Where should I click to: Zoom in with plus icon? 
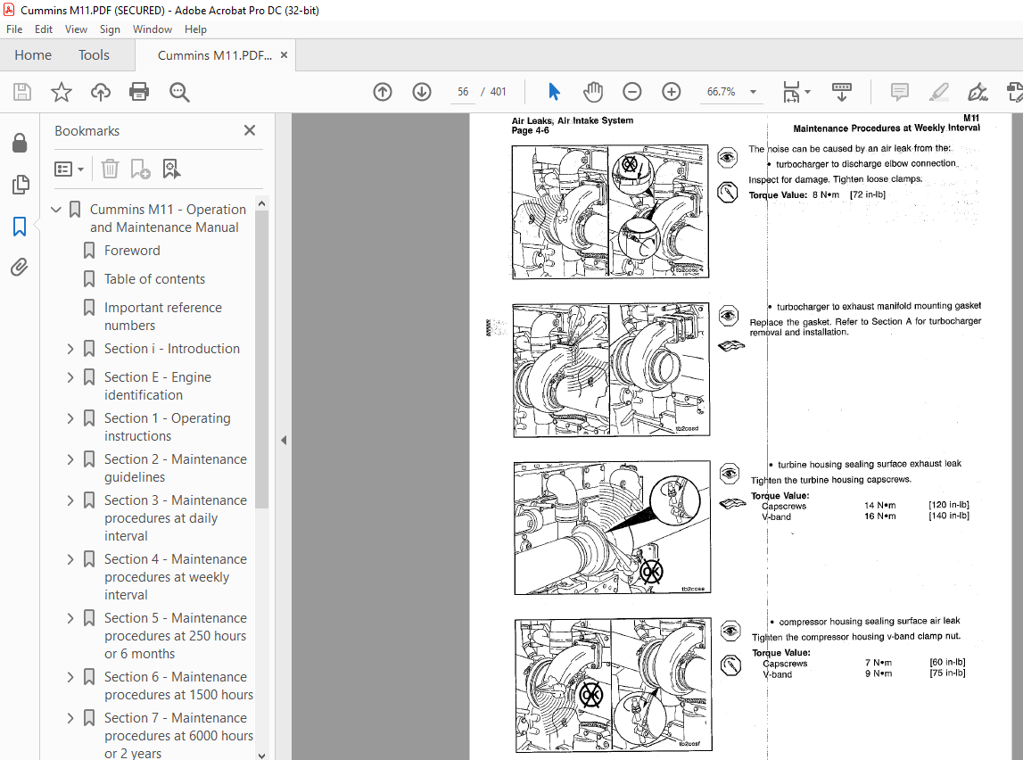pos(672,92)
